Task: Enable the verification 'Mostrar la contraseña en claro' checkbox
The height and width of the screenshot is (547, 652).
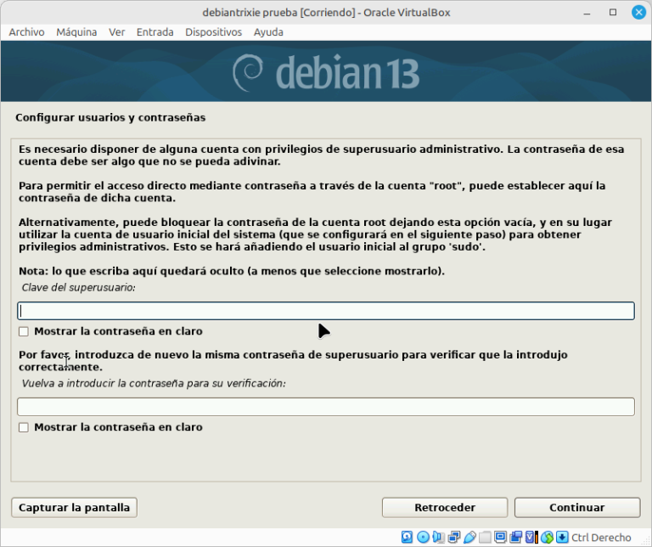Action: pyautogui.click(x=24, y=427)
